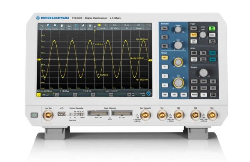Push the power standby button
Image resolution: width=250 pixels, height=162 pixels.
coord(35,115)
